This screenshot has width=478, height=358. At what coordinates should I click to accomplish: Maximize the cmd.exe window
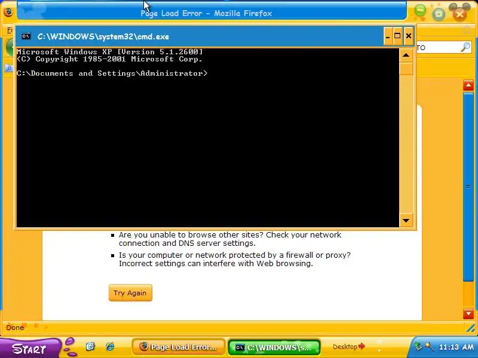(397, 36)
